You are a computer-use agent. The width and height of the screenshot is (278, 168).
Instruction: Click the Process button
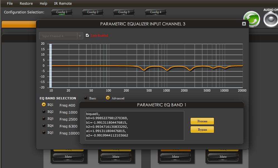tap(202, 121)
